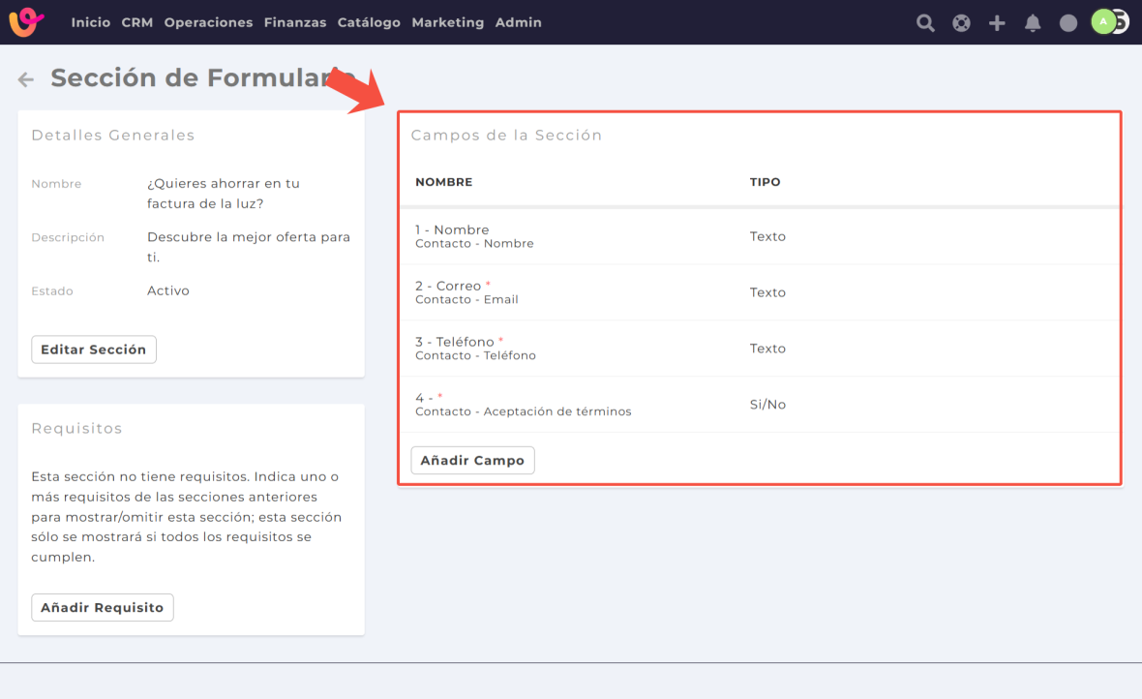Open the Marketing menu
This screenshot has height=699, width=1142.
(447, 22)
